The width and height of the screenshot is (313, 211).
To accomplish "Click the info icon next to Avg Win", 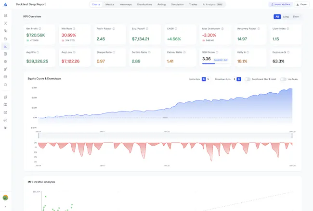I will pos(38,52).
